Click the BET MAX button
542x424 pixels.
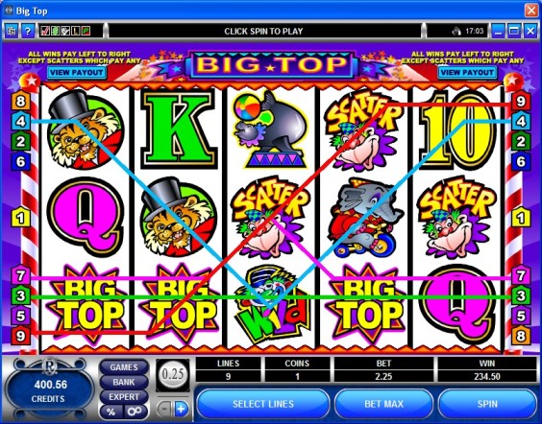(383, 404)
